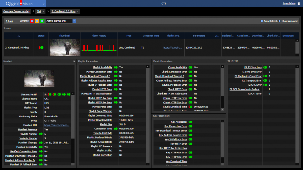Click the Playlist Availability green status indicator

click(116, 67)
